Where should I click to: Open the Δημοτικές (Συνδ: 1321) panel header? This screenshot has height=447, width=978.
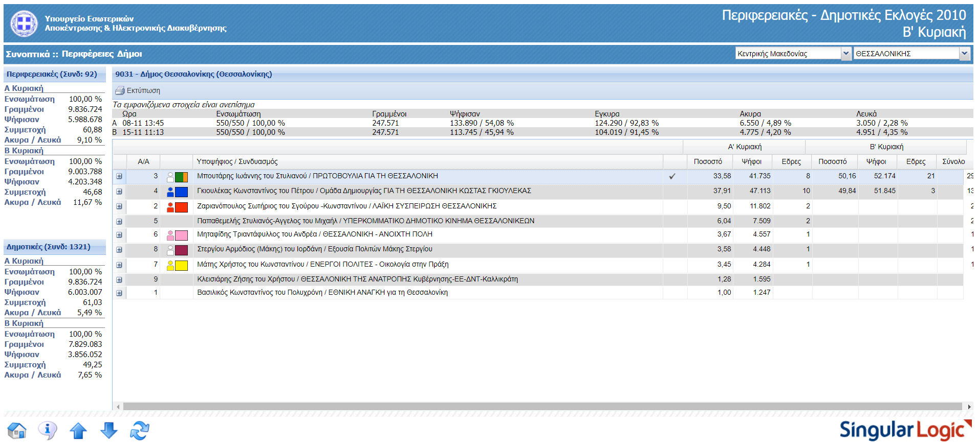click(x=49, y=247)
